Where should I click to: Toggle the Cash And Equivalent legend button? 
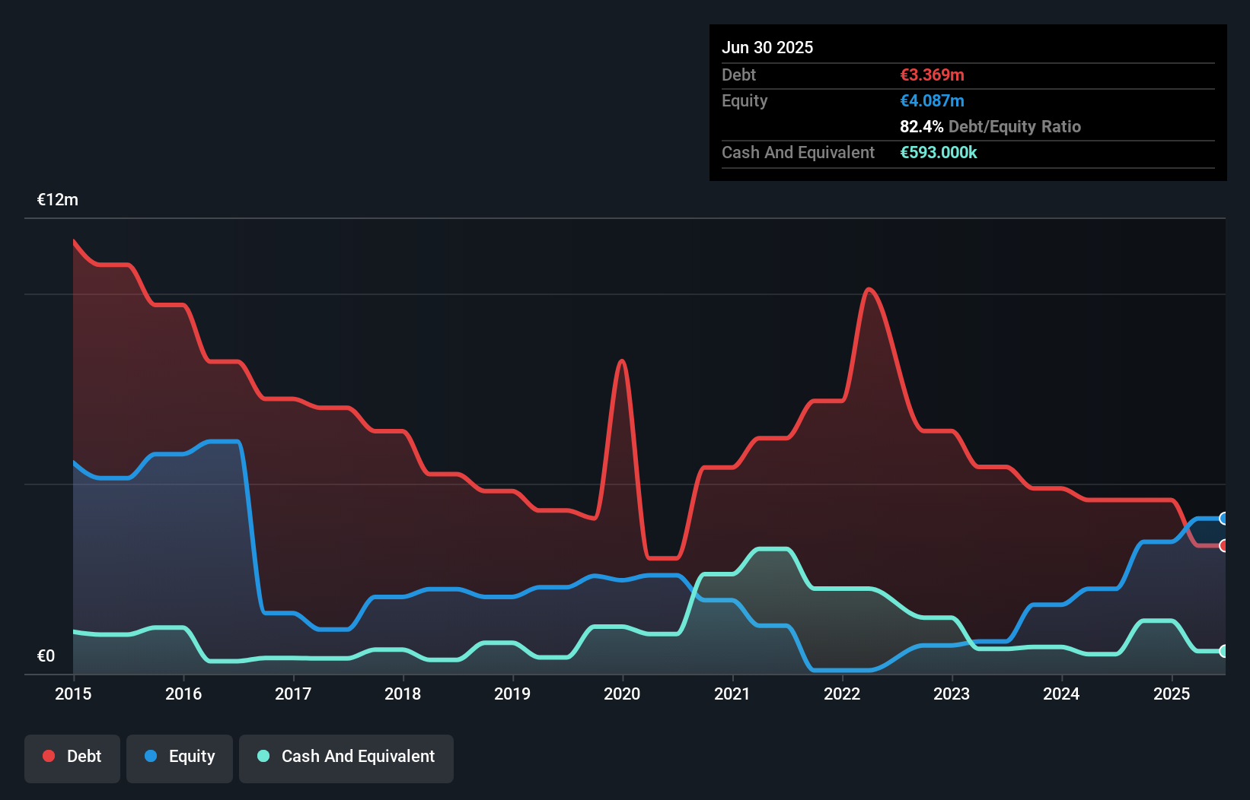346,757
